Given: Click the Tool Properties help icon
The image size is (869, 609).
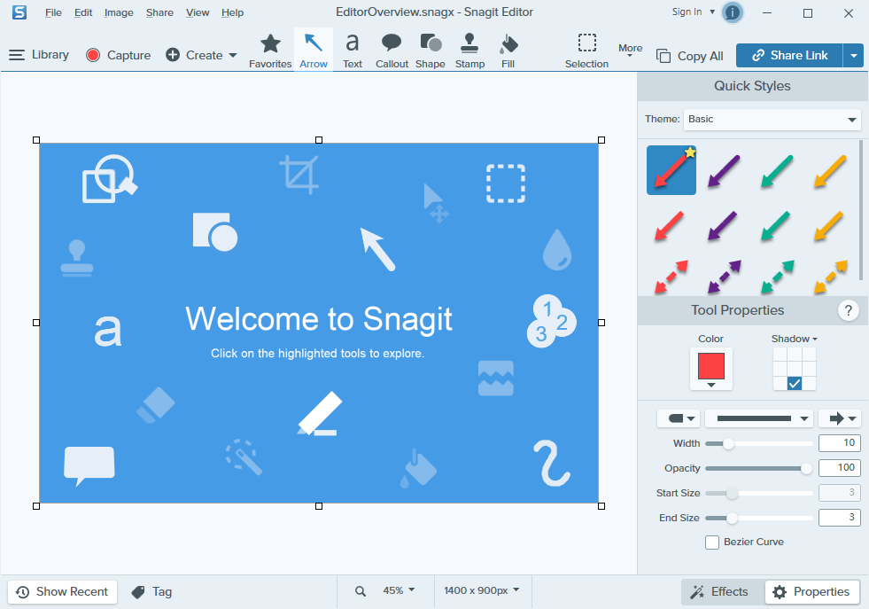Looking at the screenshot, I should (849, 310).
